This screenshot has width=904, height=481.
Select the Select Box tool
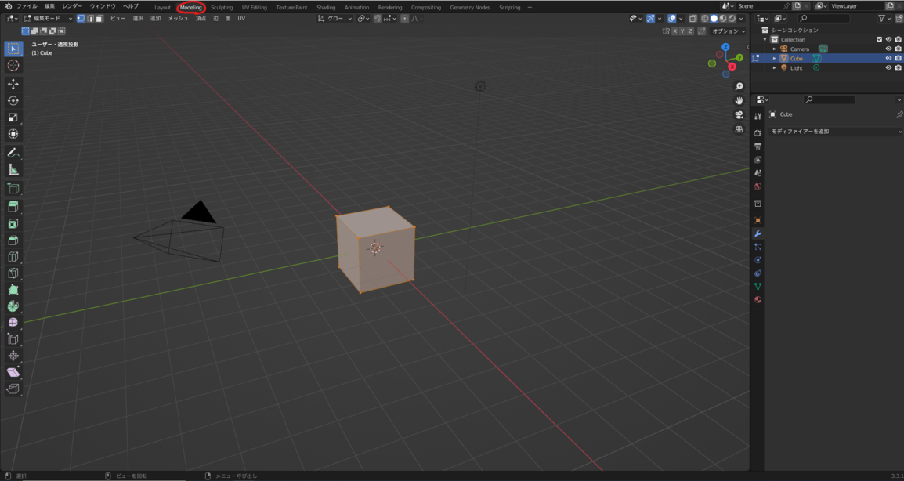pos(13,49)
